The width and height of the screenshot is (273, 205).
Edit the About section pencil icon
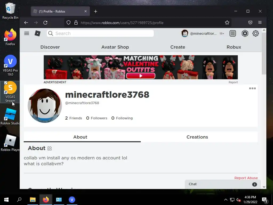(50, 148)
